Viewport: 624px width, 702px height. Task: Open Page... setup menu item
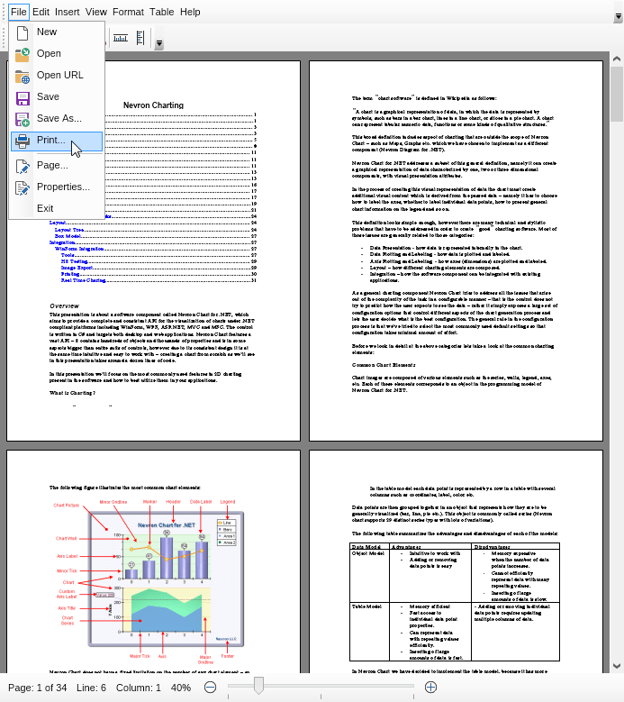[52, 165]
